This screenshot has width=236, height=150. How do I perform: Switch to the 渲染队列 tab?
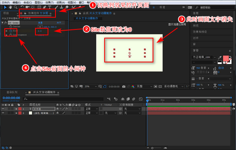click(x=12, y=92)
